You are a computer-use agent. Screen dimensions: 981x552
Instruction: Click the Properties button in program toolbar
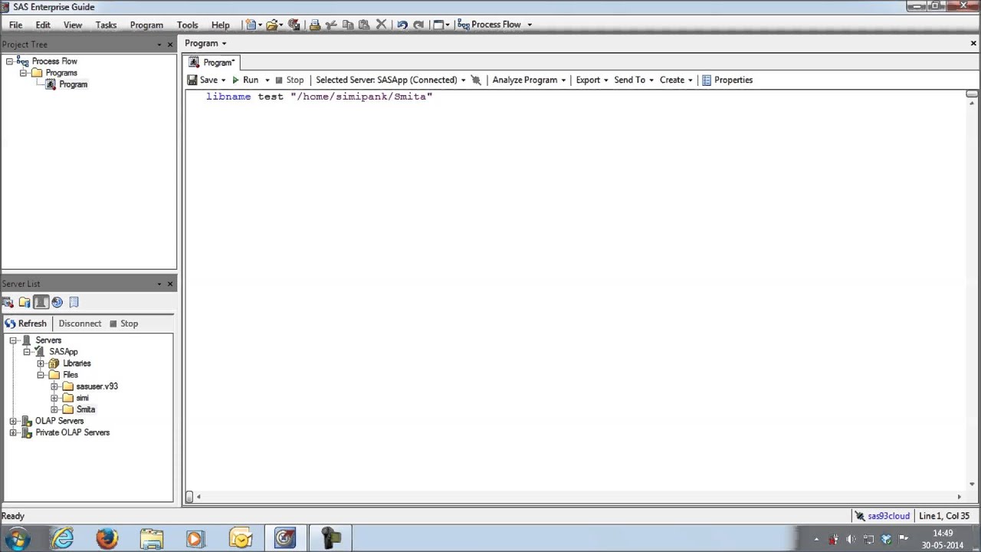(727, 80)
